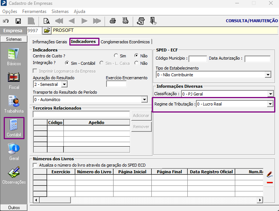Viewport: 279px width, 211px height.
Task: Click the Data Autorização input field
Action: [x=257, y=59]
